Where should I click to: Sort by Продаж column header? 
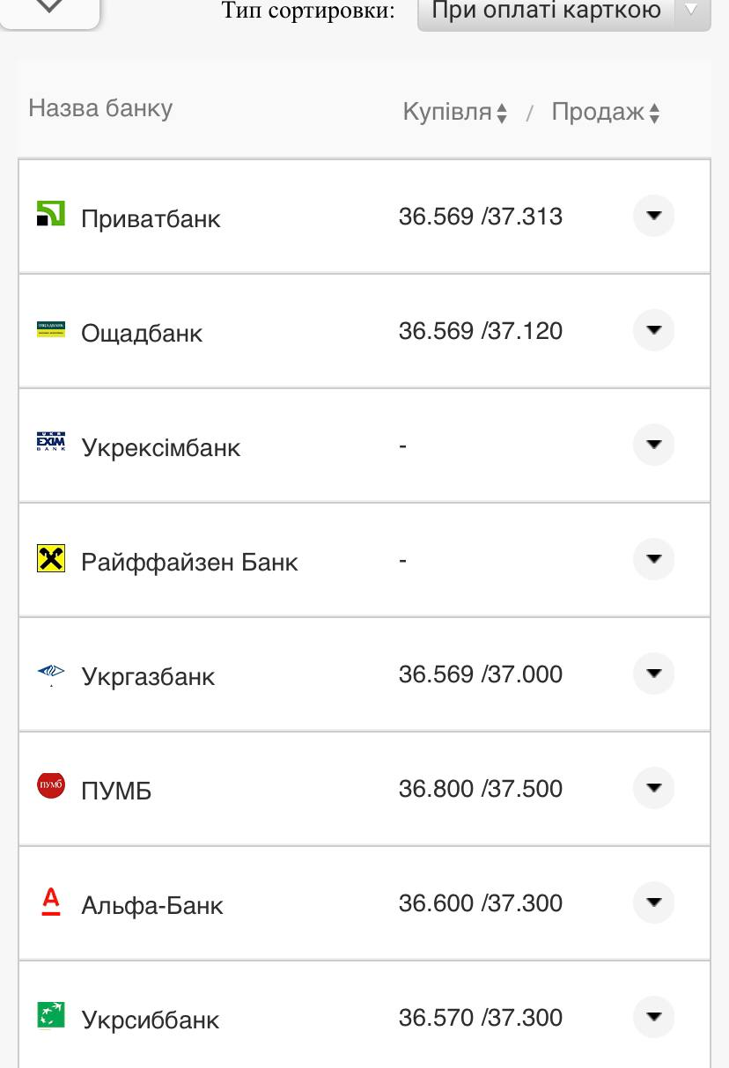(605, 113)
